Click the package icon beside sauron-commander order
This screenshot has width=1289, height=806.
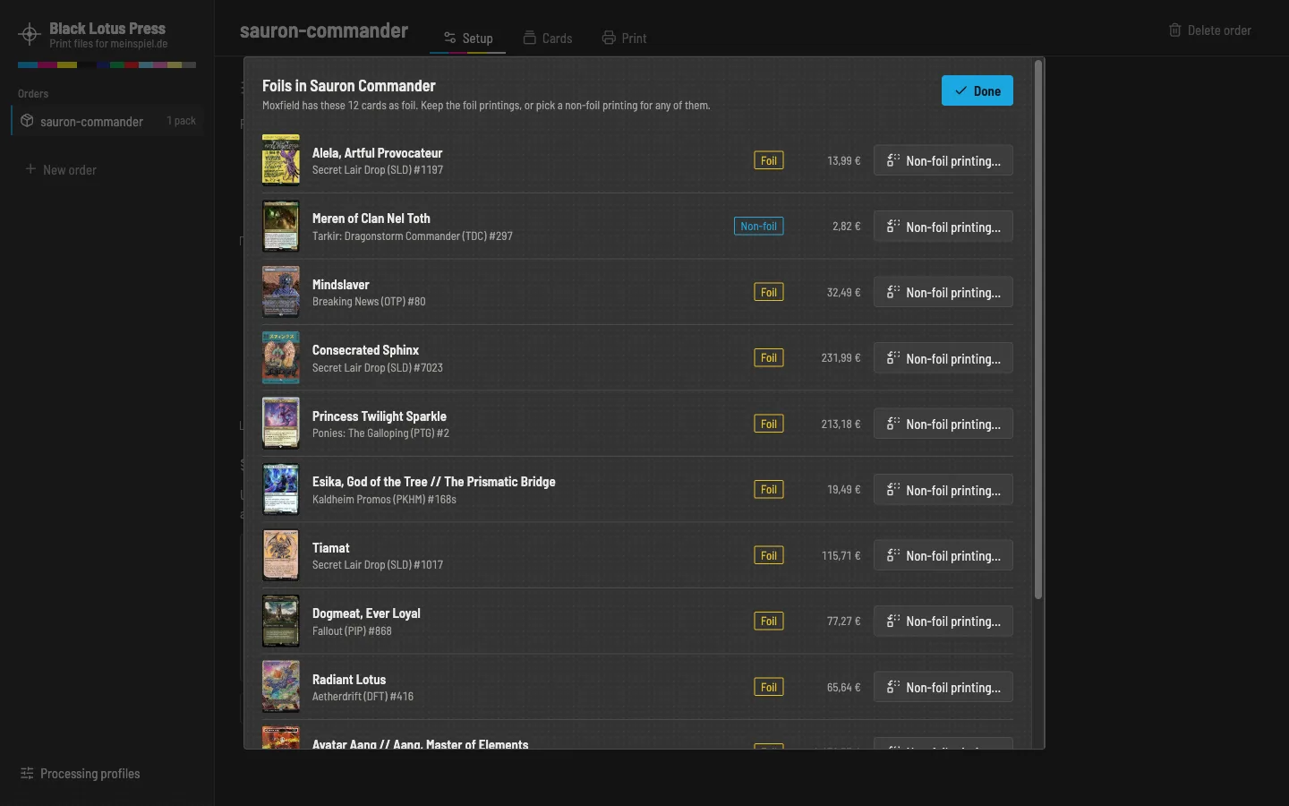coord(27,121)
